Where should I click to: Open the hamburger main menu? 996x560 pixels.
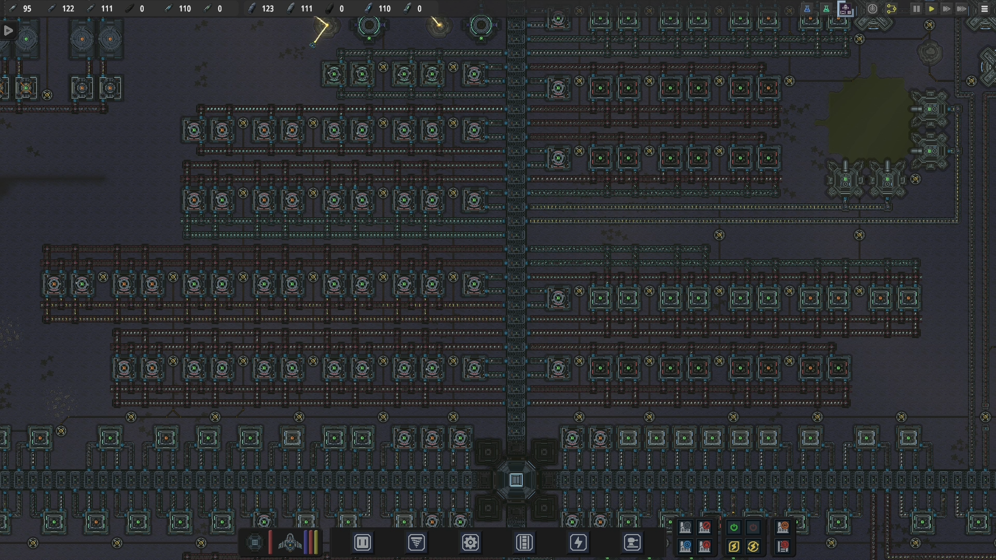tap(984, 9)
